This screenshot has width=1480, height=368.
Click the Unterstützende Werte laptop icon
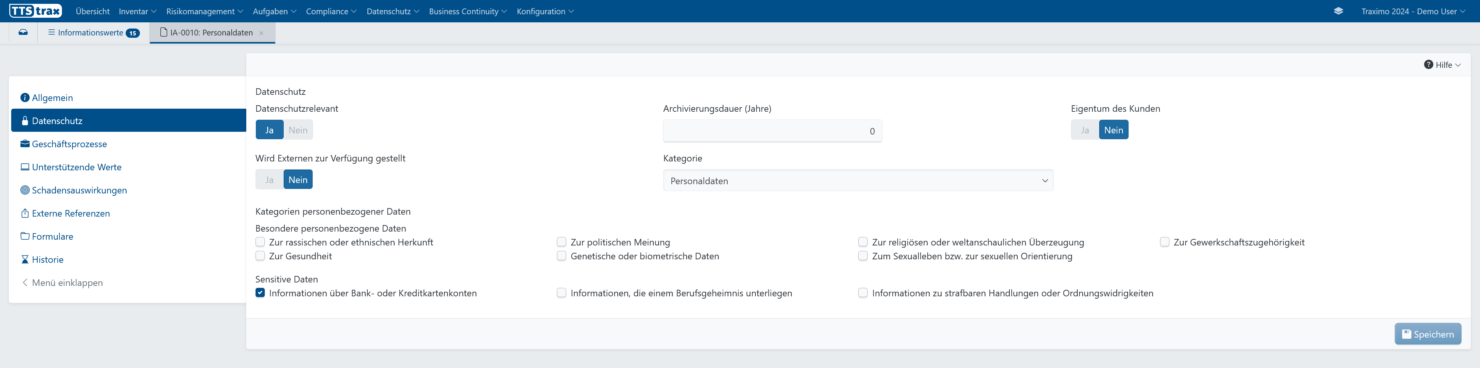25,167
